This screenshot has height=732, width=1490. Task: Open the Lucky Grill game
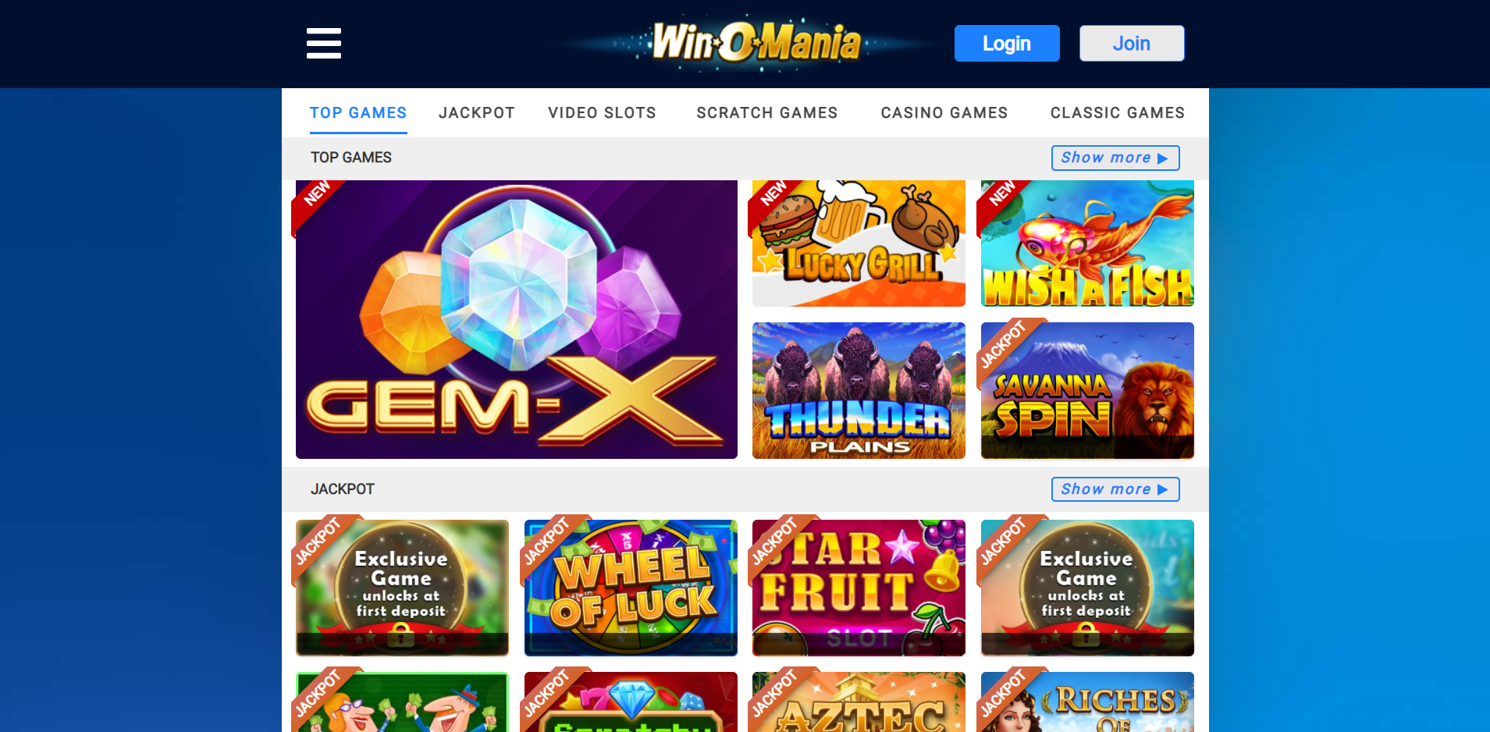(x=859, y=243)
